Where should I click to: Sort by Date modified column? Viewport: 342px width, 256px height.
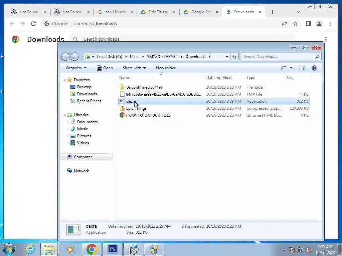[x=224, y=77]
